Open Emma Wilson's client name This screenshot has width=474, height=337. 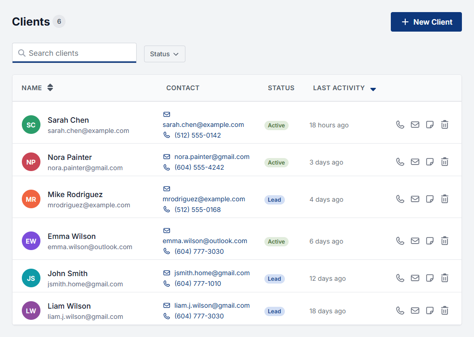72,236
